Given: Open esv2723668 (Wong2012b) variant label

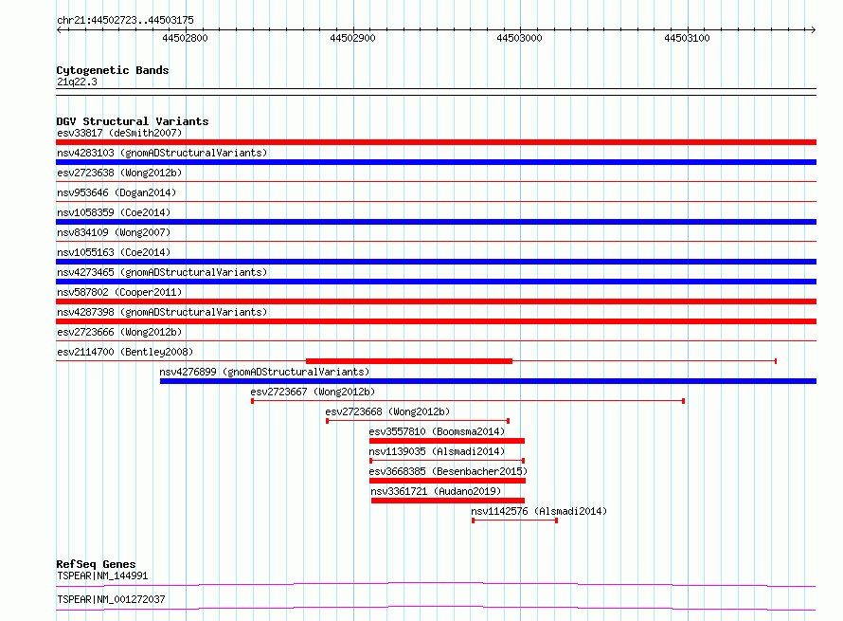Looking at the screenshot, I should coord(387,411).
